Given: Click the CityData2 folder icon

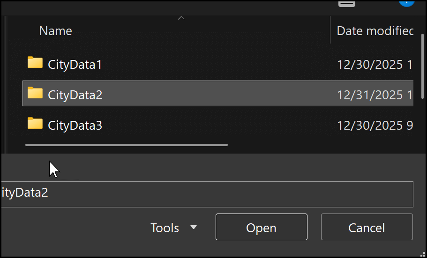Looking at the screenshot, I should click(x=35, y=93).
